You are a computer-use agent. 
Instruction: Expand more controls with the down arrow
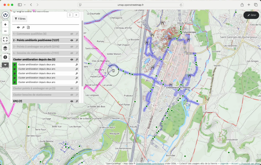5,65
